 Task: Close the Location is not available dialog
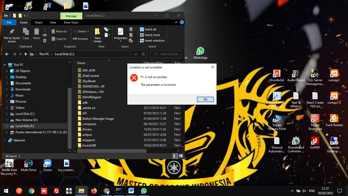click(x=213, y=67)
